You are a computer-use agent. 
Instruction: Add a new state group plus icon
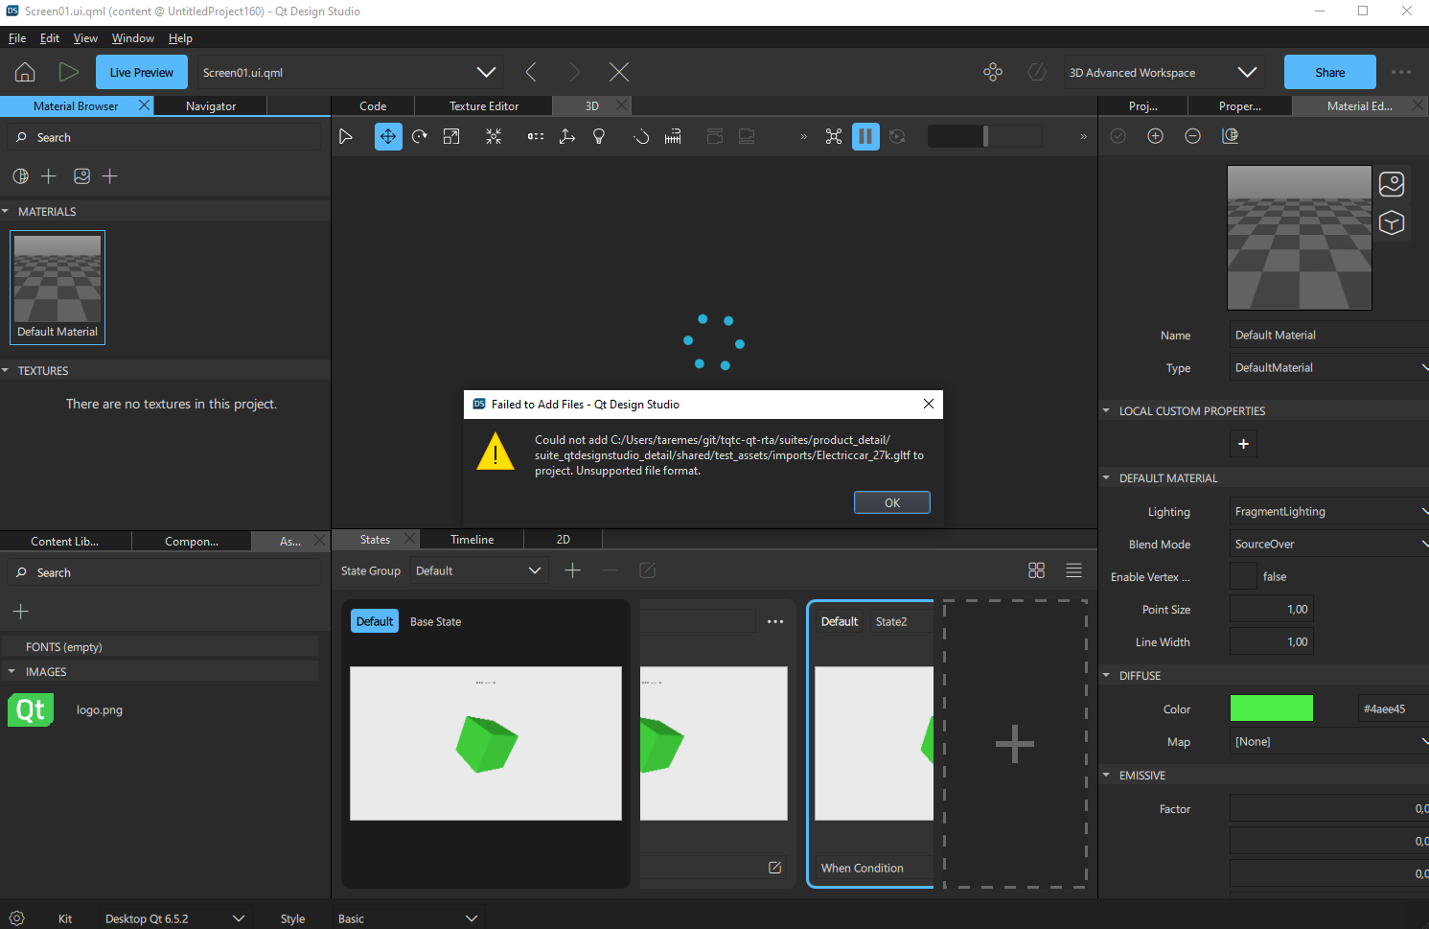(573, 570)
